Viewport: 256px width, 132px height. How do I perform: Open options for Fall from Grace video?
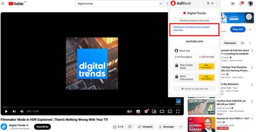click(x=252, y=51)
